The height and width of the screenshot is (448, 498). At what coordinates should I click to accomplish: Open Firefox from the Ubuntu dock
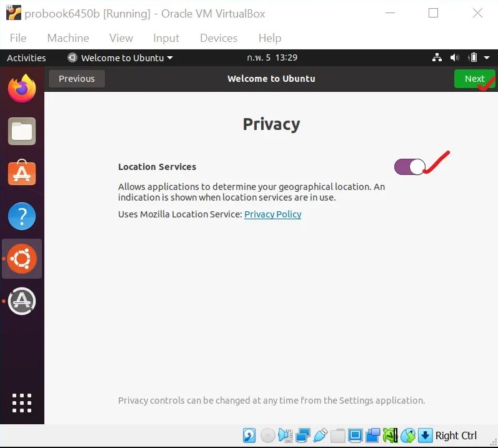(x=22, y=89)
